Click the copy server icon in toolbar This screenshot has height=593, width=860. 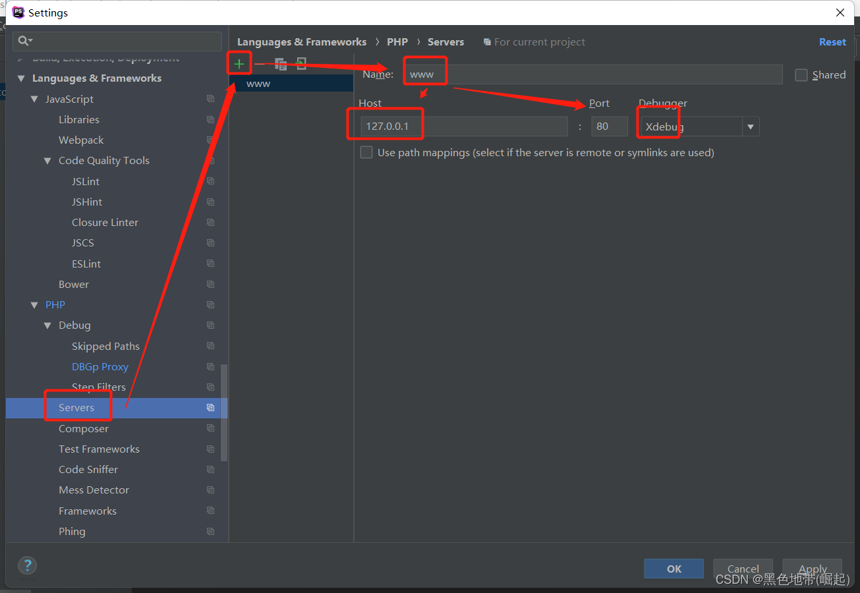point(281,64)
